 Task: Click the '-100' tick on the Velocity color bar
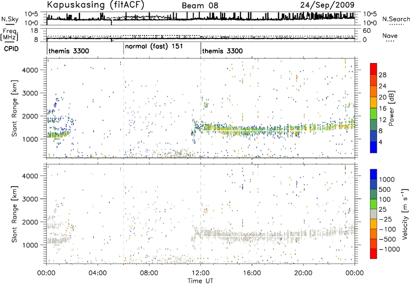coord(387,229)
